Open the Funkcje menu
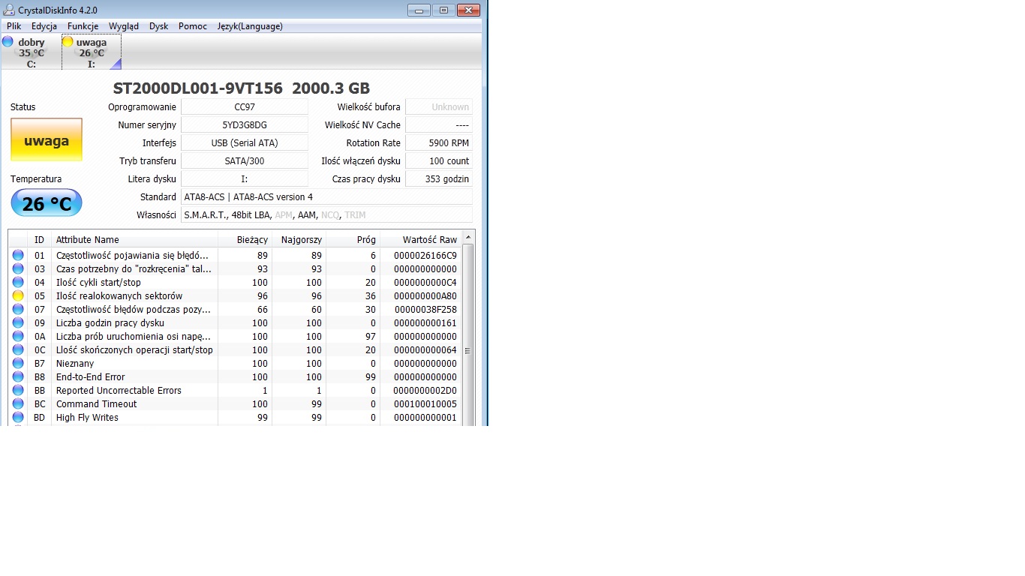Screen dimensions: 1025x576 83,26
